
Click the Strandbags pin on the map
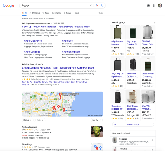click(x=64, y=110)
